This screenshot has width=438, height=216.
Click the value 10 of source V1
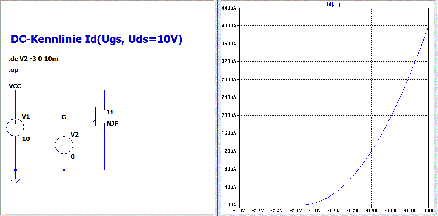tap(26, 139)
